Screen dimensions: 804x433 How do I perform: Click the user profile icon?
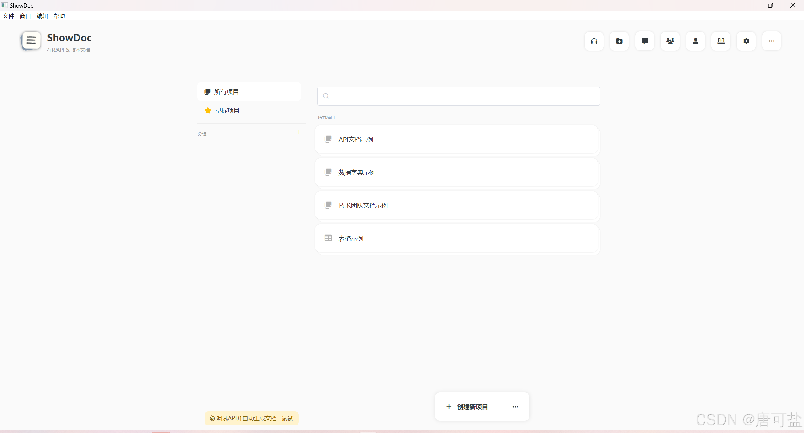click(x=696, y=41)
